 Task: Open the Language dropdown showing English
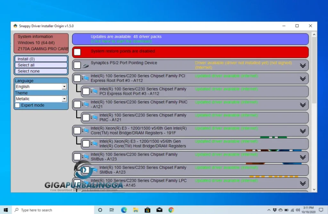(x=41, y=86)
